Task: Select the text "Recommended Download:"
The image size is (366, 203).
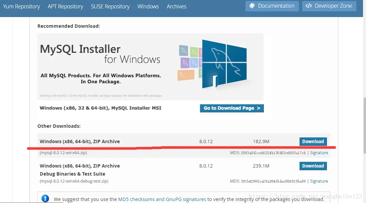Action: click(69, 26)
